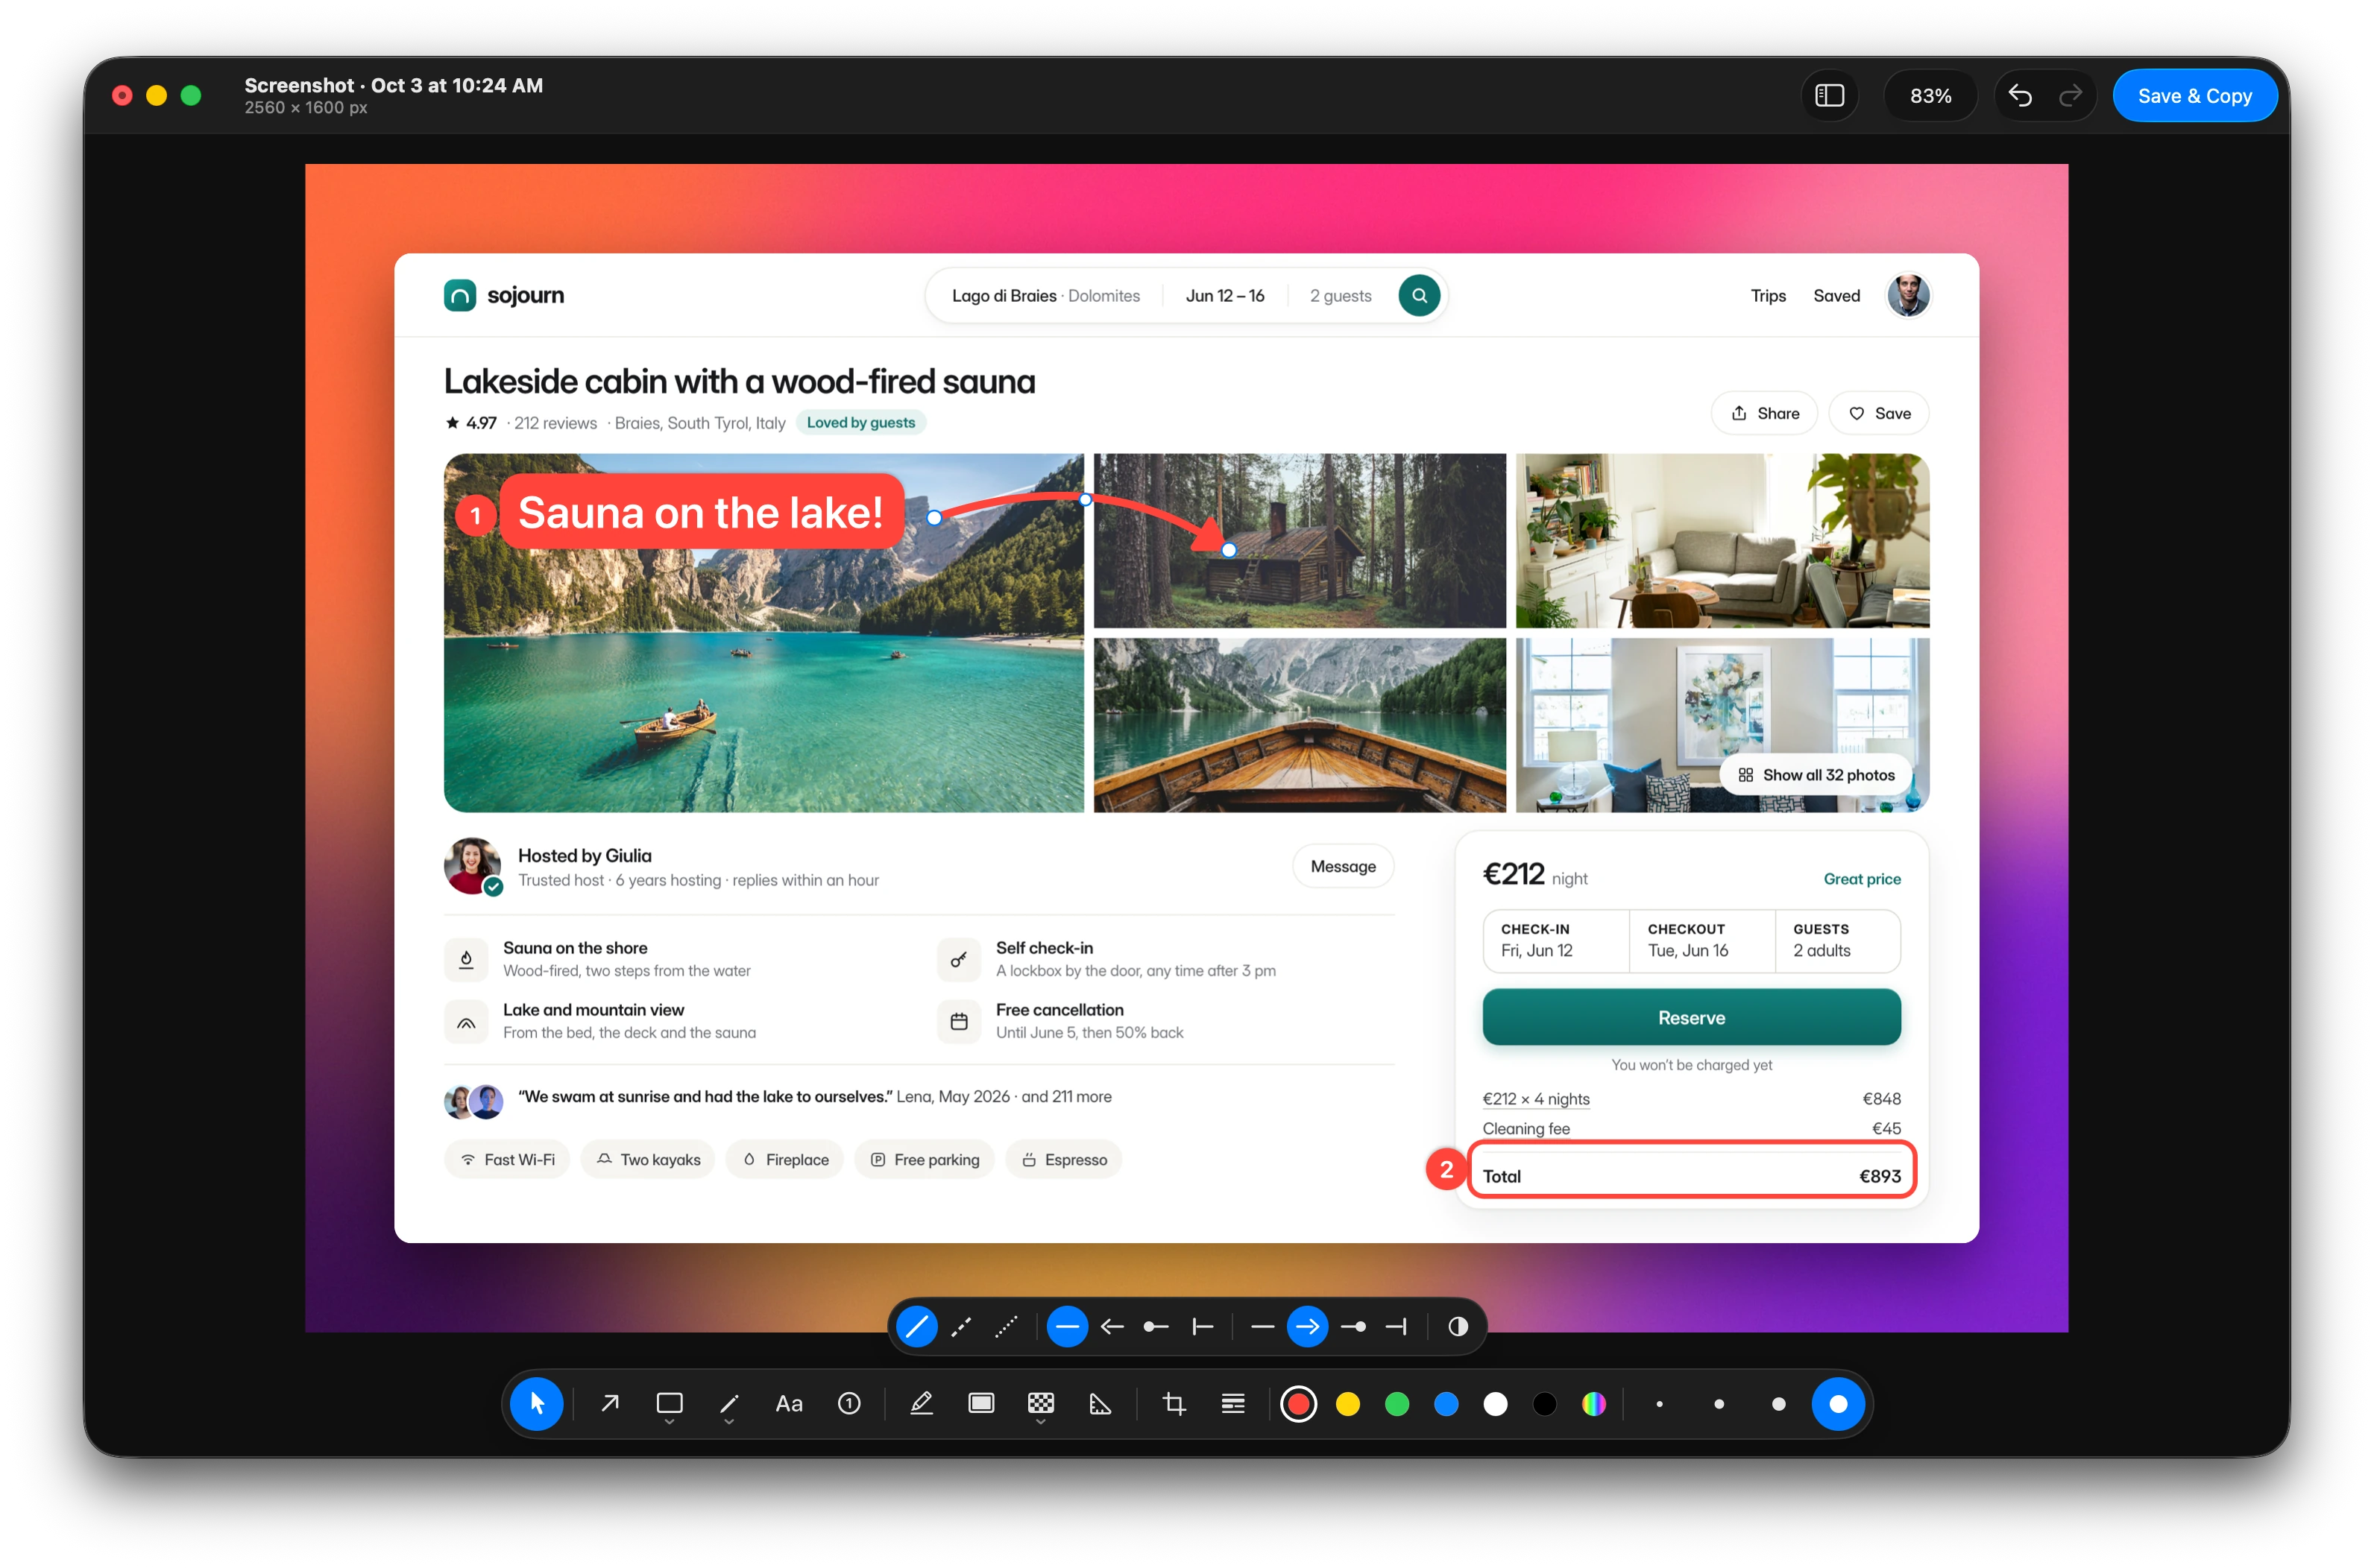Image resolution: width=2374 pixels, height=1568 pixels.
Task: Set end cap to plain no-cap line
Action: tap(1262, 1327)
